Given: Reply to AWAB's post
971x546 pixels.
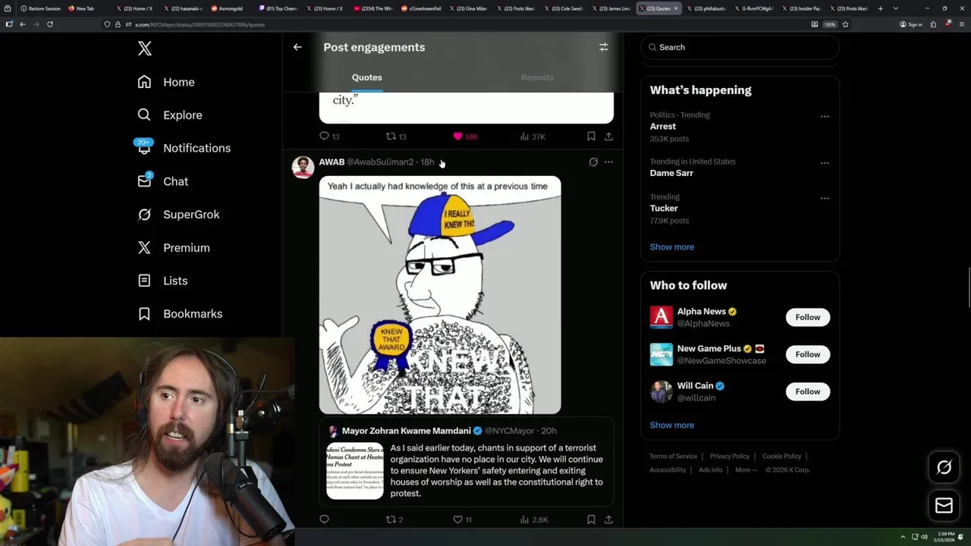Looking at the screenshot, I should (x=324, y=519).
